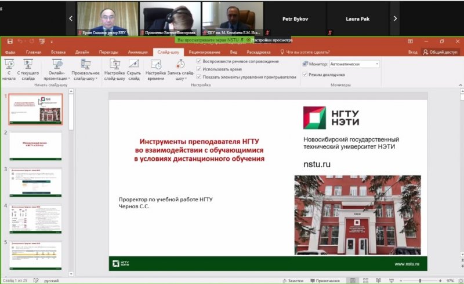Switch to the Анимация ribbon tab

pos(137,52)
